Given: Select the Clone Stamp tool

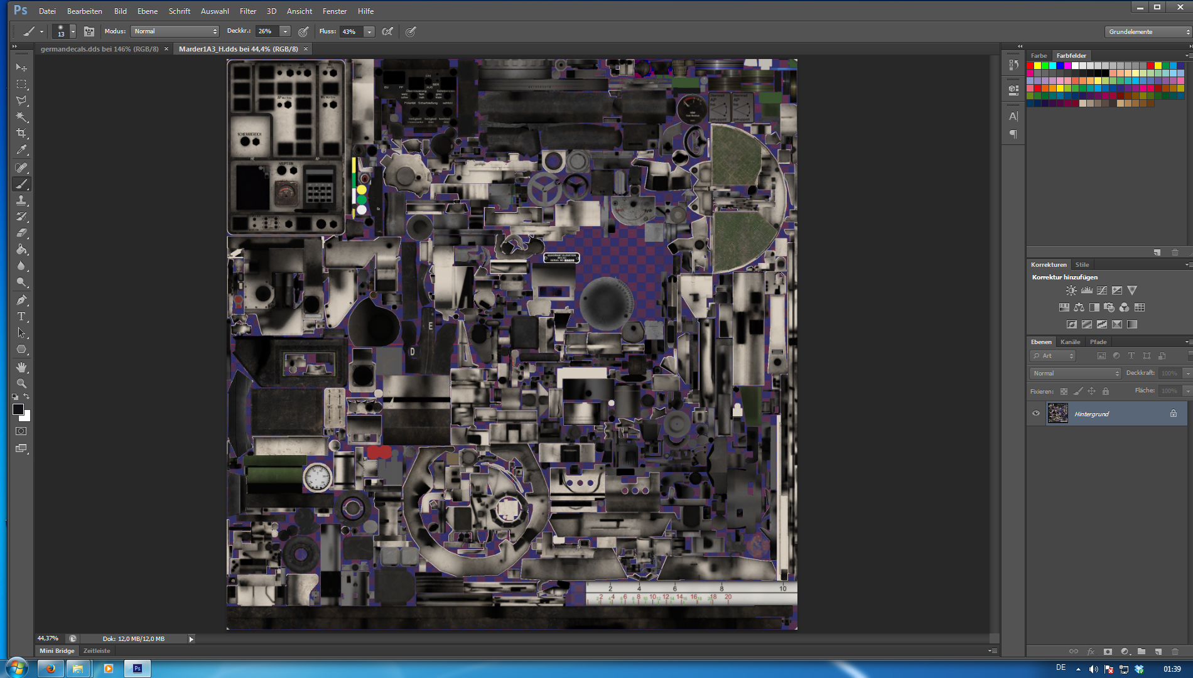Looking at the screenshot, I should tap(21, 200).
